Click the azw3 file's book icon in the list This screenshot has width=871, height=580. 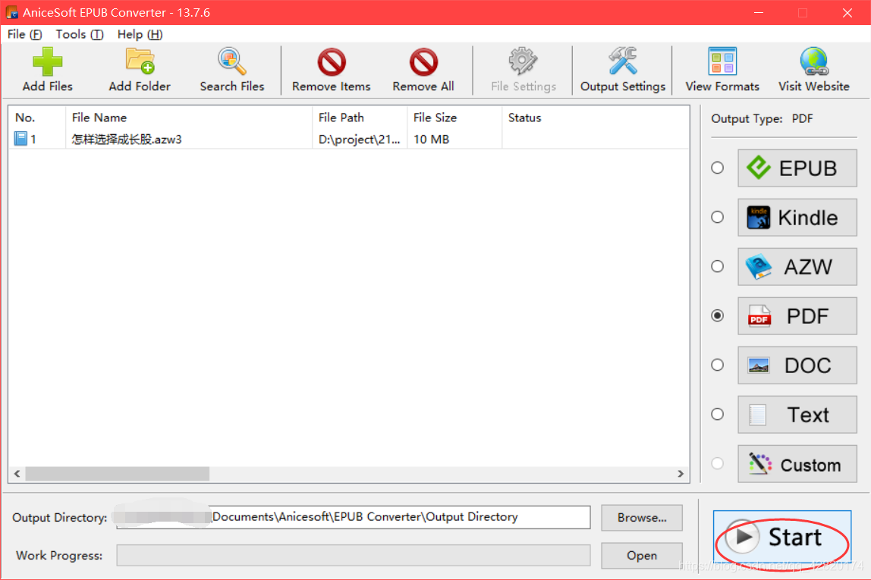[x=20, y=139]
